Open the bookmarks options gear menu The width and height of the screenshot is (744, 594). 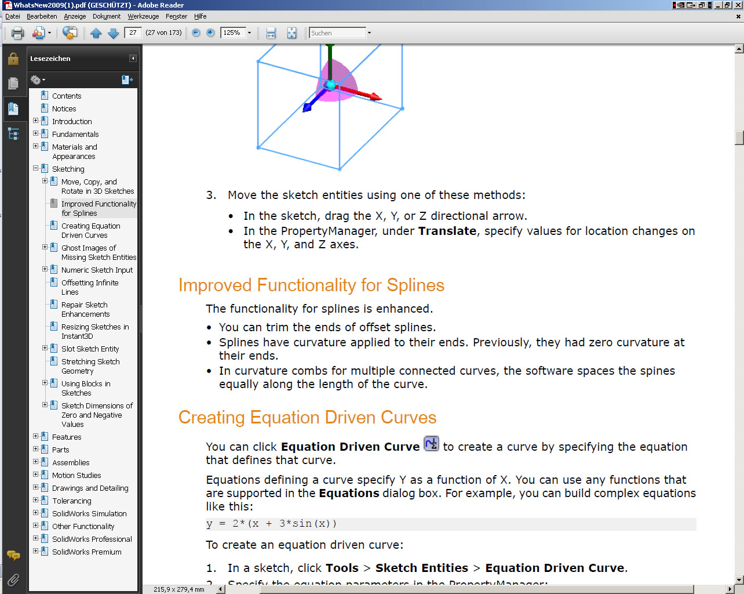click(x=38, y=79)
